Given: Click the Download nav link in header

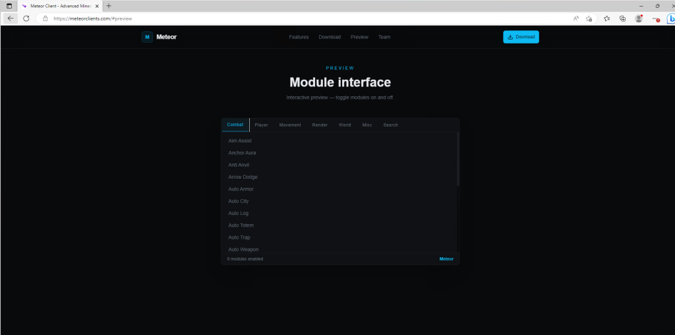Looking at the screenshot, I should pos(330,37).
